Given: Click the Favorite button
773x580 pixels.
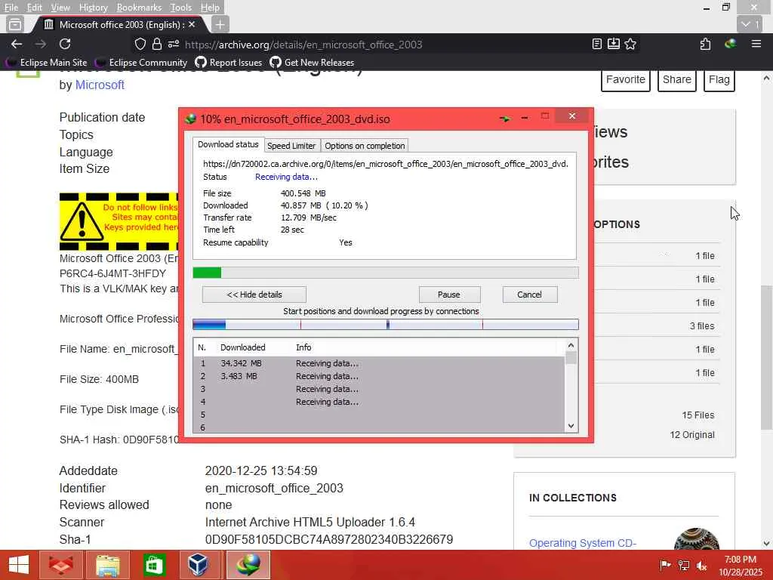Looking at the screenshot, I should point(626,80).
